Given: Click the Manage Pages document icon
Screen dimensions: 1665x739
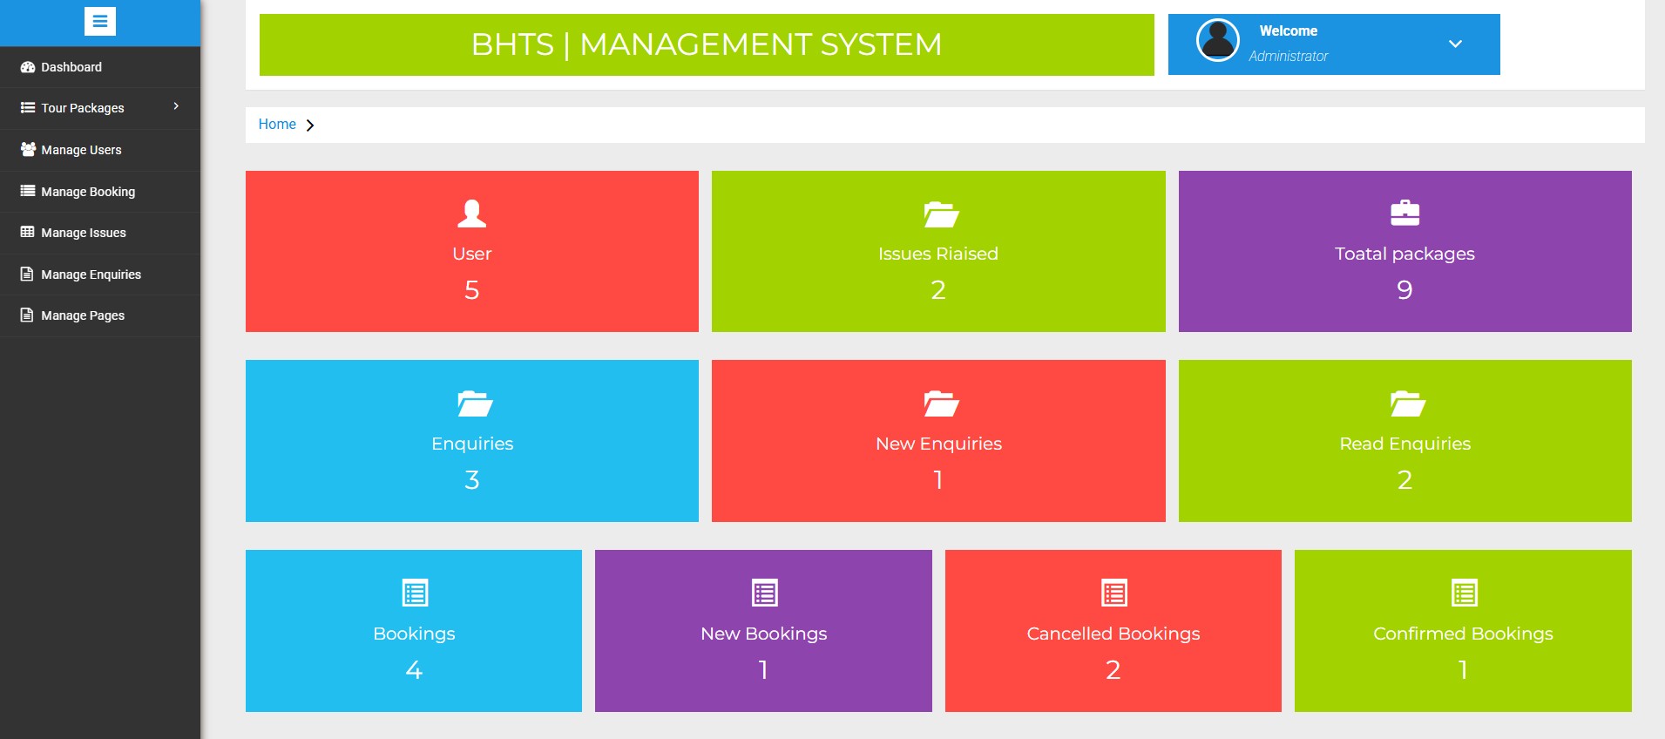Looking at the screenshot, I should click(x=27, y=315).
